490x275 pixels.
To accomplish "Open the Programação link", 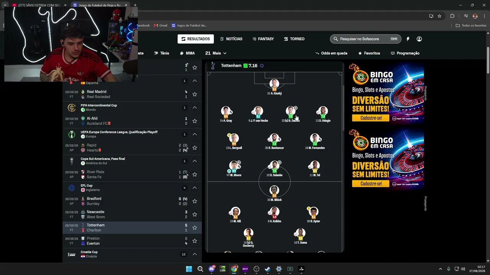I will click(405, 53).
